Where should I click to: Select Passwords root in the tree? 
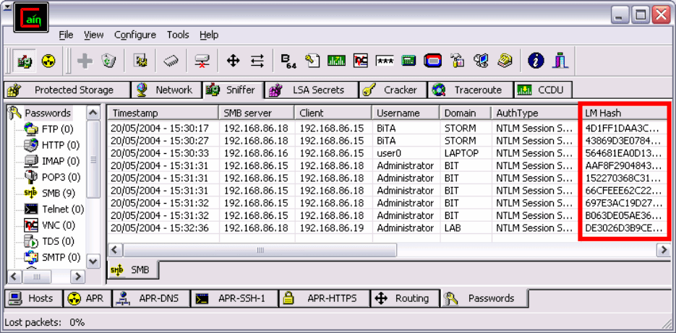47,113
